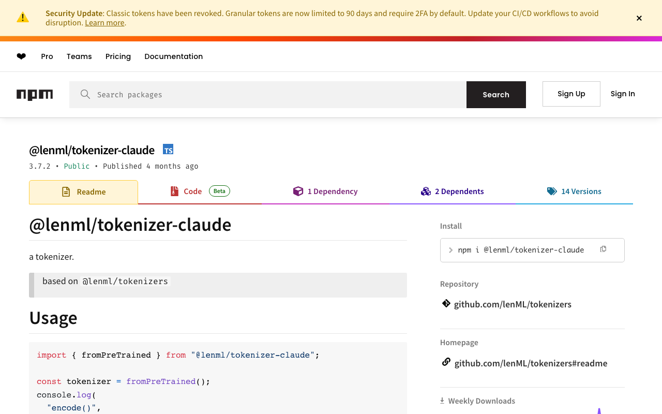The width and height of the screenshot is (662, 414).
Task: Open the Learn more link in banner
Action: coord(104,23)
